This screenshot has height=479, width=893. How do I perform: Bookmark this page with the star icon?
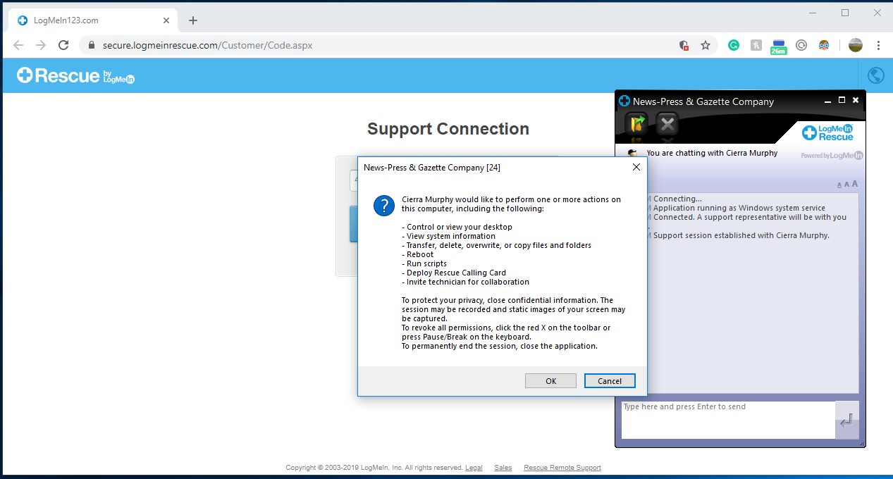click(705, 45)
